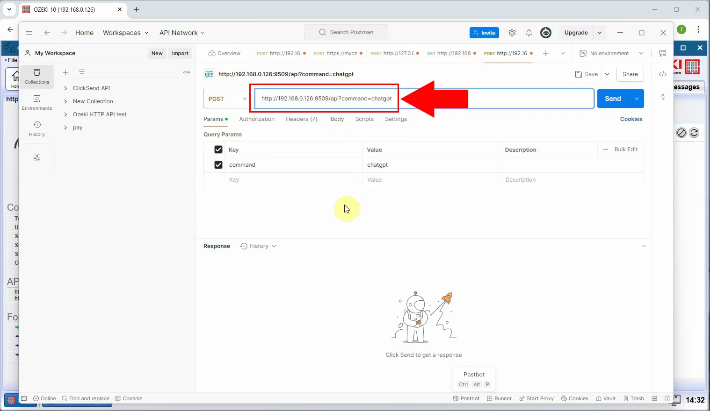Viewport: 710px width, 411px height.
Task: Click Start Proxy in status bar
Action: point(536,398)
